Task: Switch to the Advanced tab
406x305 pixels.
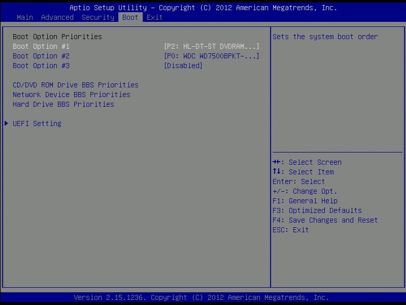Action: point(57,17)
